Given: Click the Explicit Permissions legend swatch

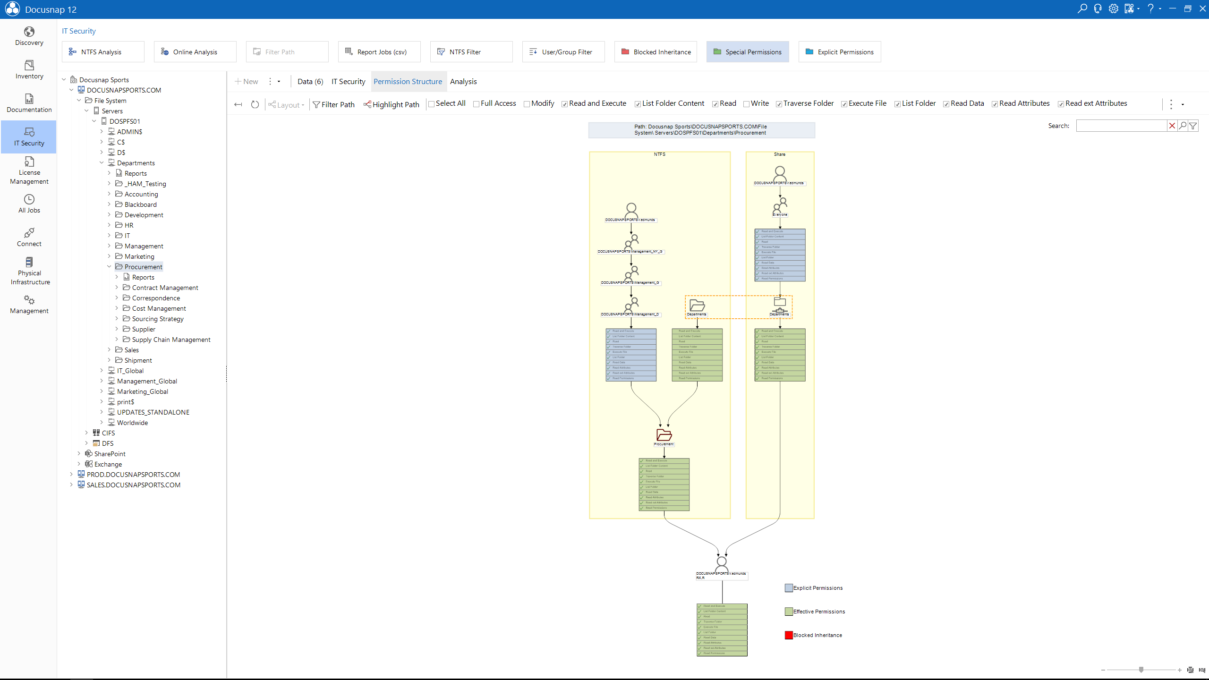Looking at the screenshot, I should [x=789, y=588].
